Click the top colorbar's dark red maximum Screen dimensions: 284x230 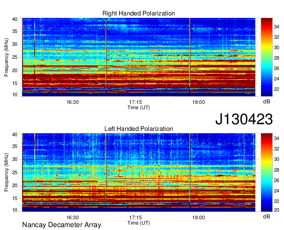tap(266, 20)
